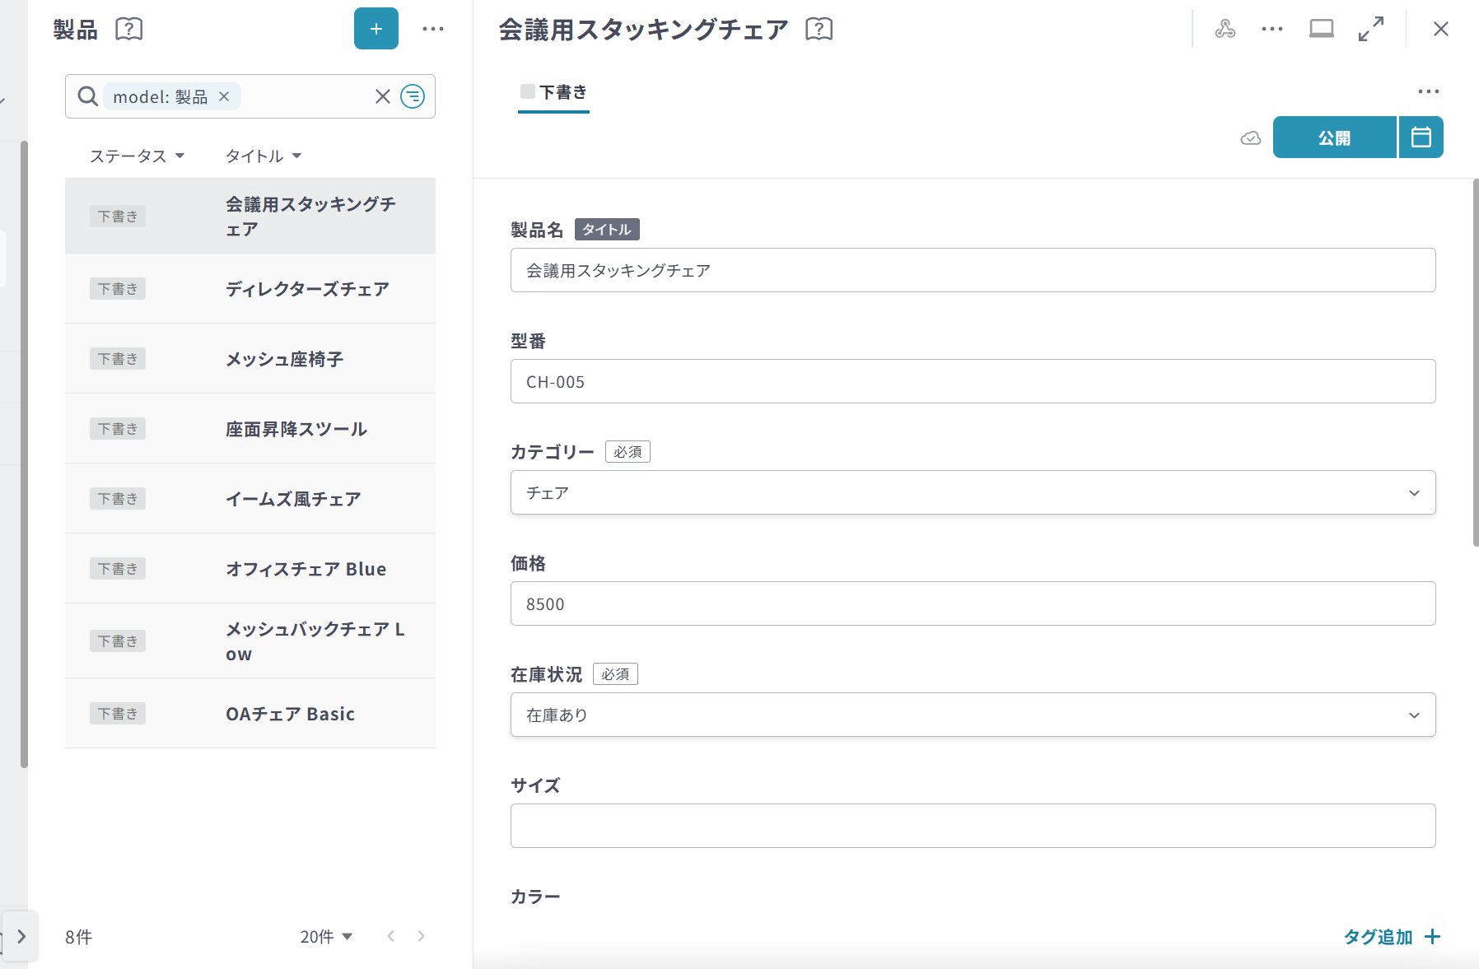
Task: Open the カテゴリー dropdown
Action: point(973,492)
